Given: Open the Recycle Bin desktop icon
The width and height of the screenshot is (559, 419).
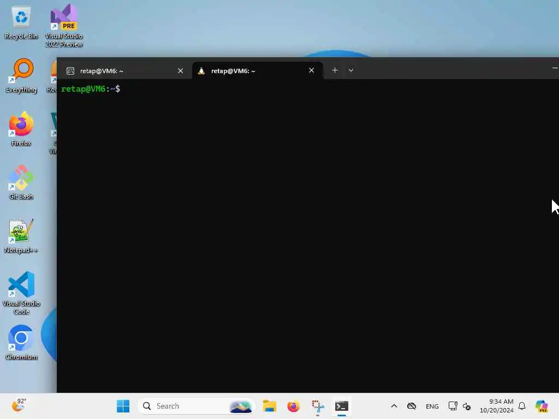Looking at the screenshot, I should pos(21,22).
